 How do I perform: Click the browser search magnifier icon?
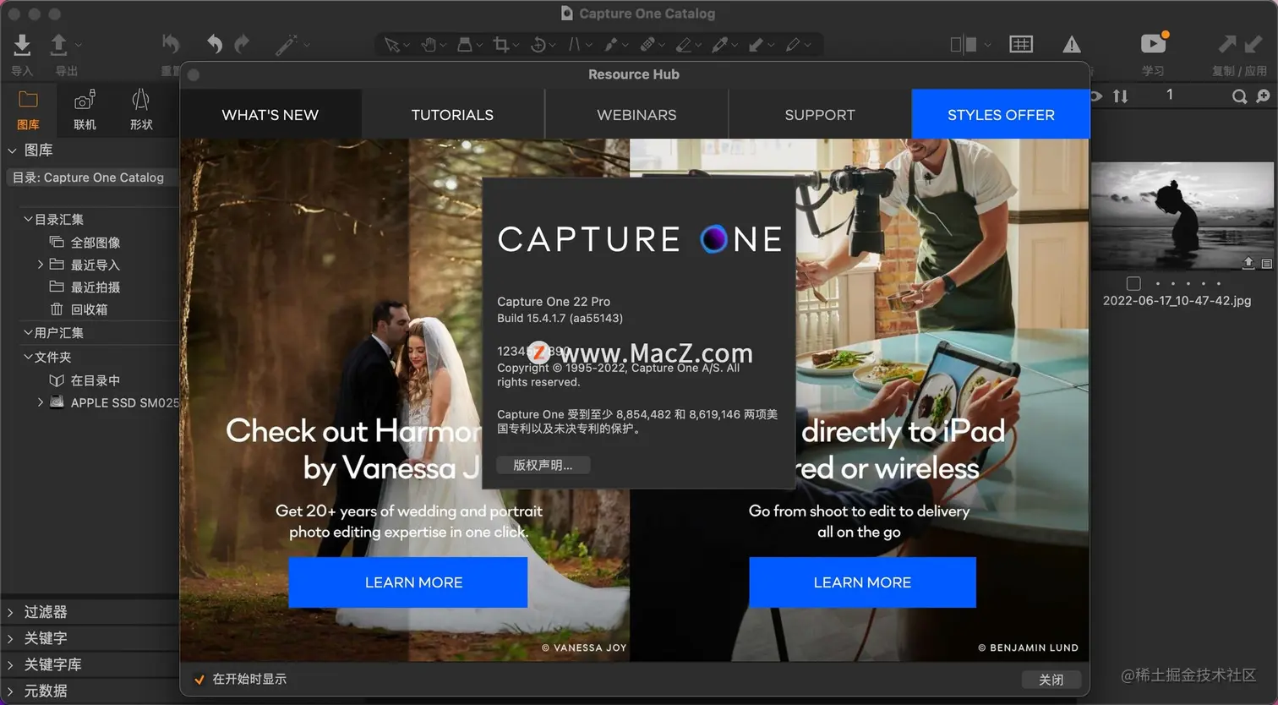(1239, 96)
